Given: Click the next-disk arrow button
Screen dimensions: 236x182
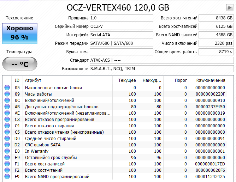Looking at the screenshot, I should 230,7.
